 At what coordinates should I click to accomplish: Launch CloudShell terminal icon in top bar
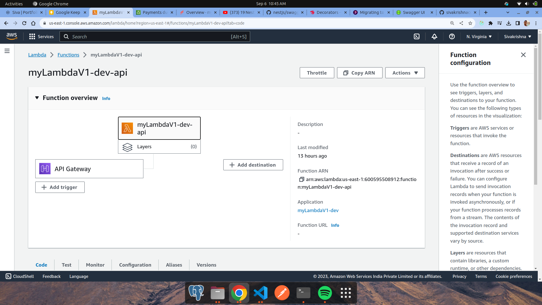(x=417, y=36)
